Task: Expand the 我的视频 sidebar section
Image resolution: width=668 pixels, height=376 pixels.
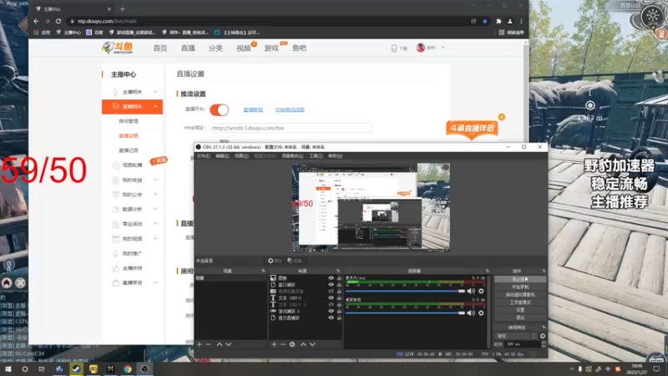Action: pos(155,239)
